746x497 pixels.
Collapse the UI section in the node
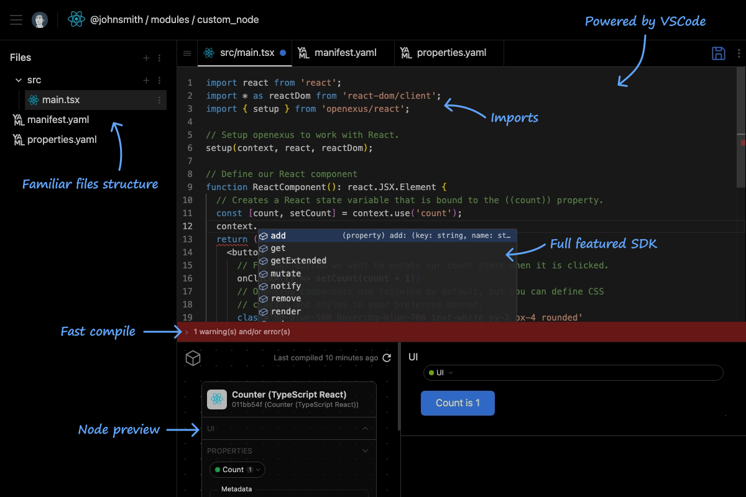(x=366, y=429)
